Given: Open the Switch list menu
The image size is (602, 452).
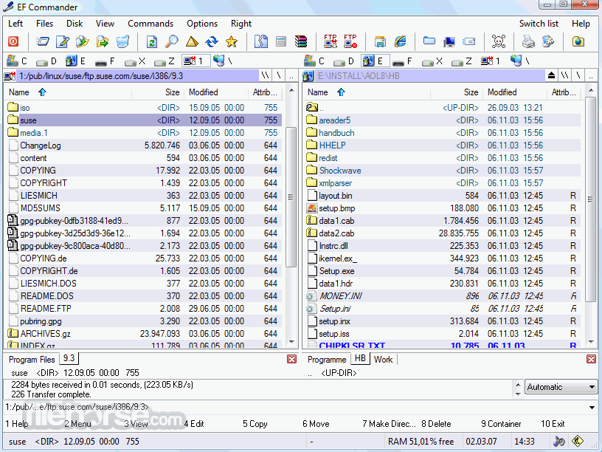Looking at the screenshot, I should pos(539,24).
